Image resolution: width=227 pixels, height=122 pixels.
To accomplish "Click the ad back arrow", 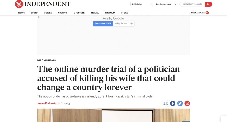I will point(39,17).
